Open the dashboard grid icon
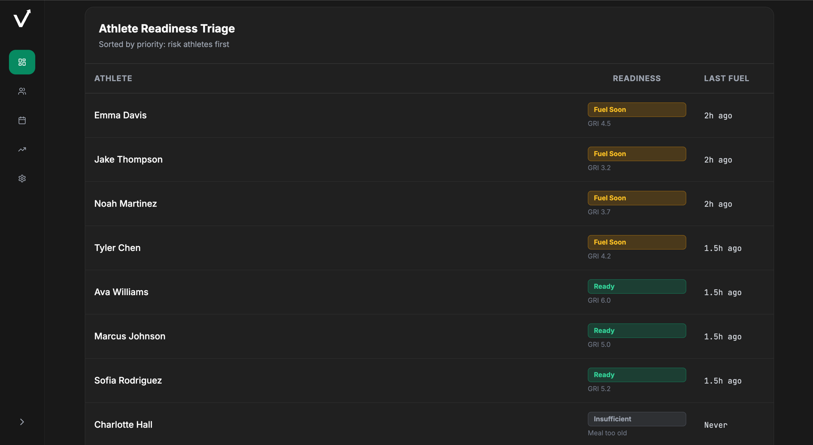The width and height of the screenshot is (813, 445). tap(22, 62)
